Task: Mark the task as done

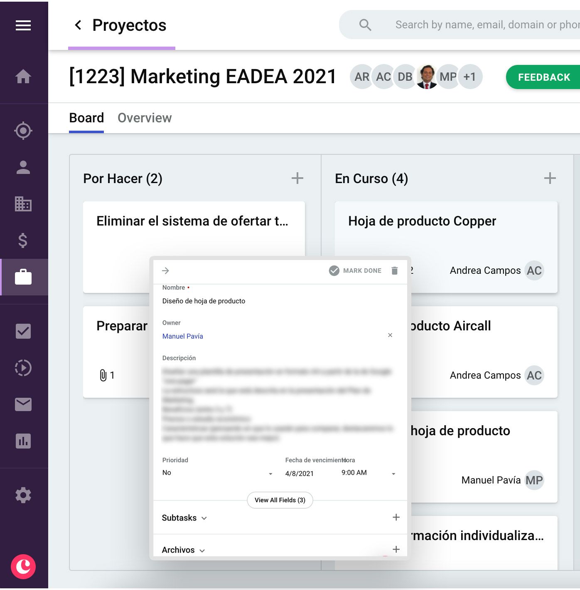Action: pyautogui.click(x=356, y=271)
